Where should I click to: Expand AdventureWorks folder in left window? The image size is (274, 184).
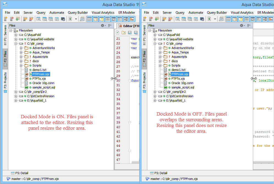point(21,48)
